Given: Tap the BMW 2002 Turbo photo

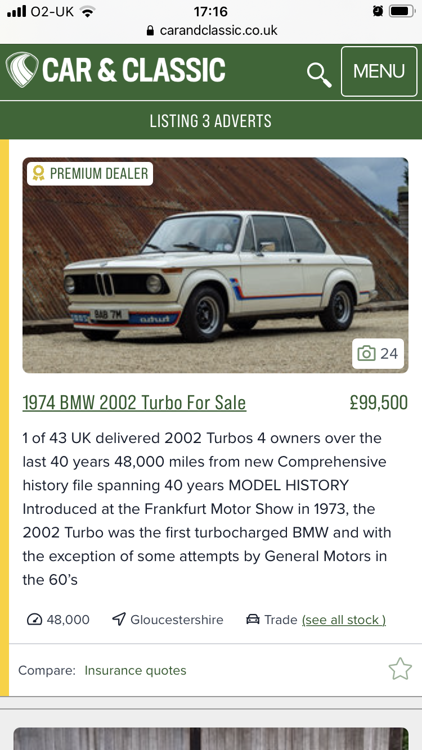Looking at the screenshot, I should pos(215,264).
